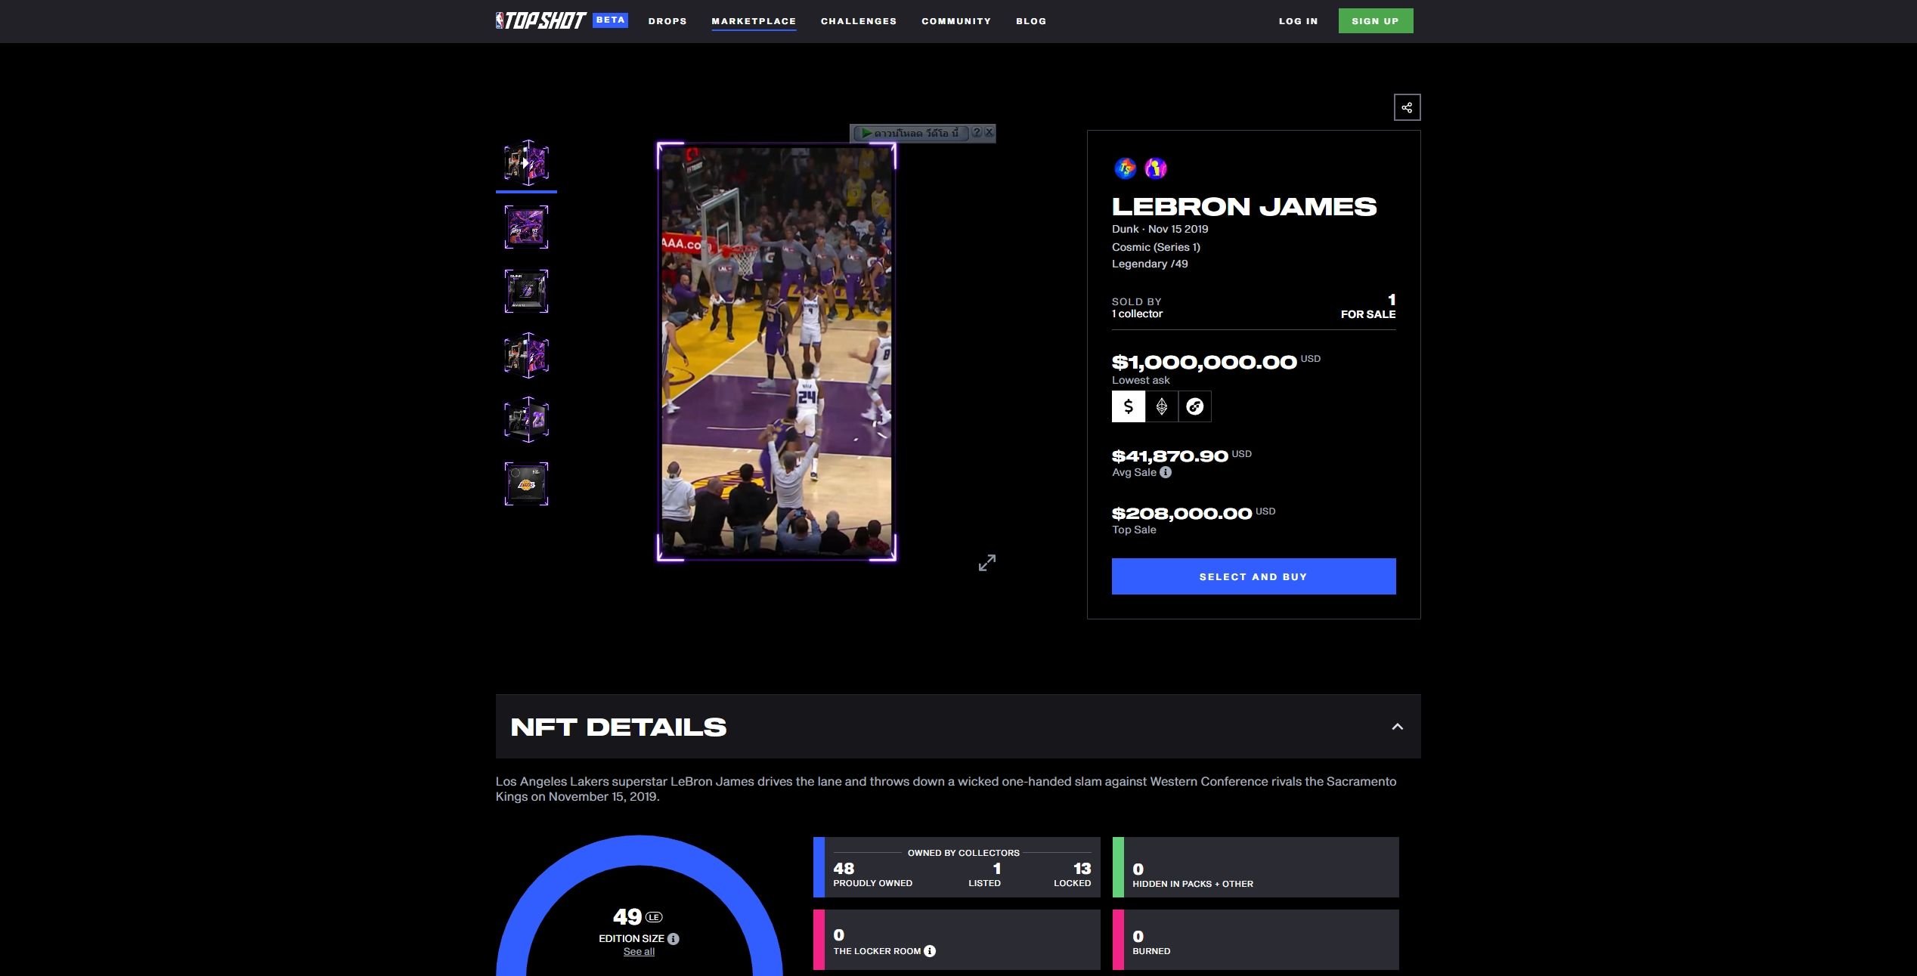Click the second round badge above LeBron James
The height and width of the screenshot is (976, 1917).
tap(1155, 168)
